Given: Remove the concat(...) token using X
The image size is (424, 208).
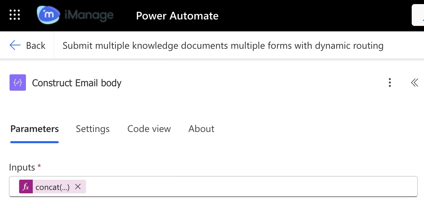Looking at the screenshot, I should [x=78, y=187].
